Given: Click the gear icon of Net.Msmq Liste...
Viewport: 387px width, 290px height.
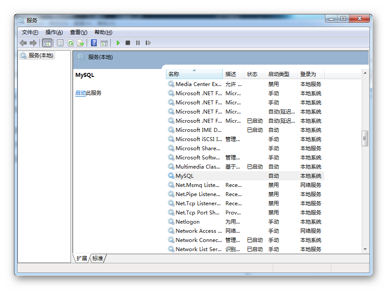Looking at the screenshot, I should 171,185.
